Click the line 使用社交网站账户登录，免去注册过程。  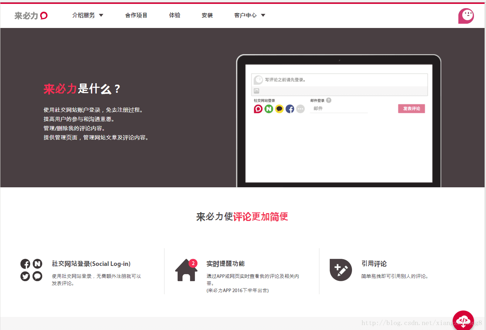coord(94,110)
